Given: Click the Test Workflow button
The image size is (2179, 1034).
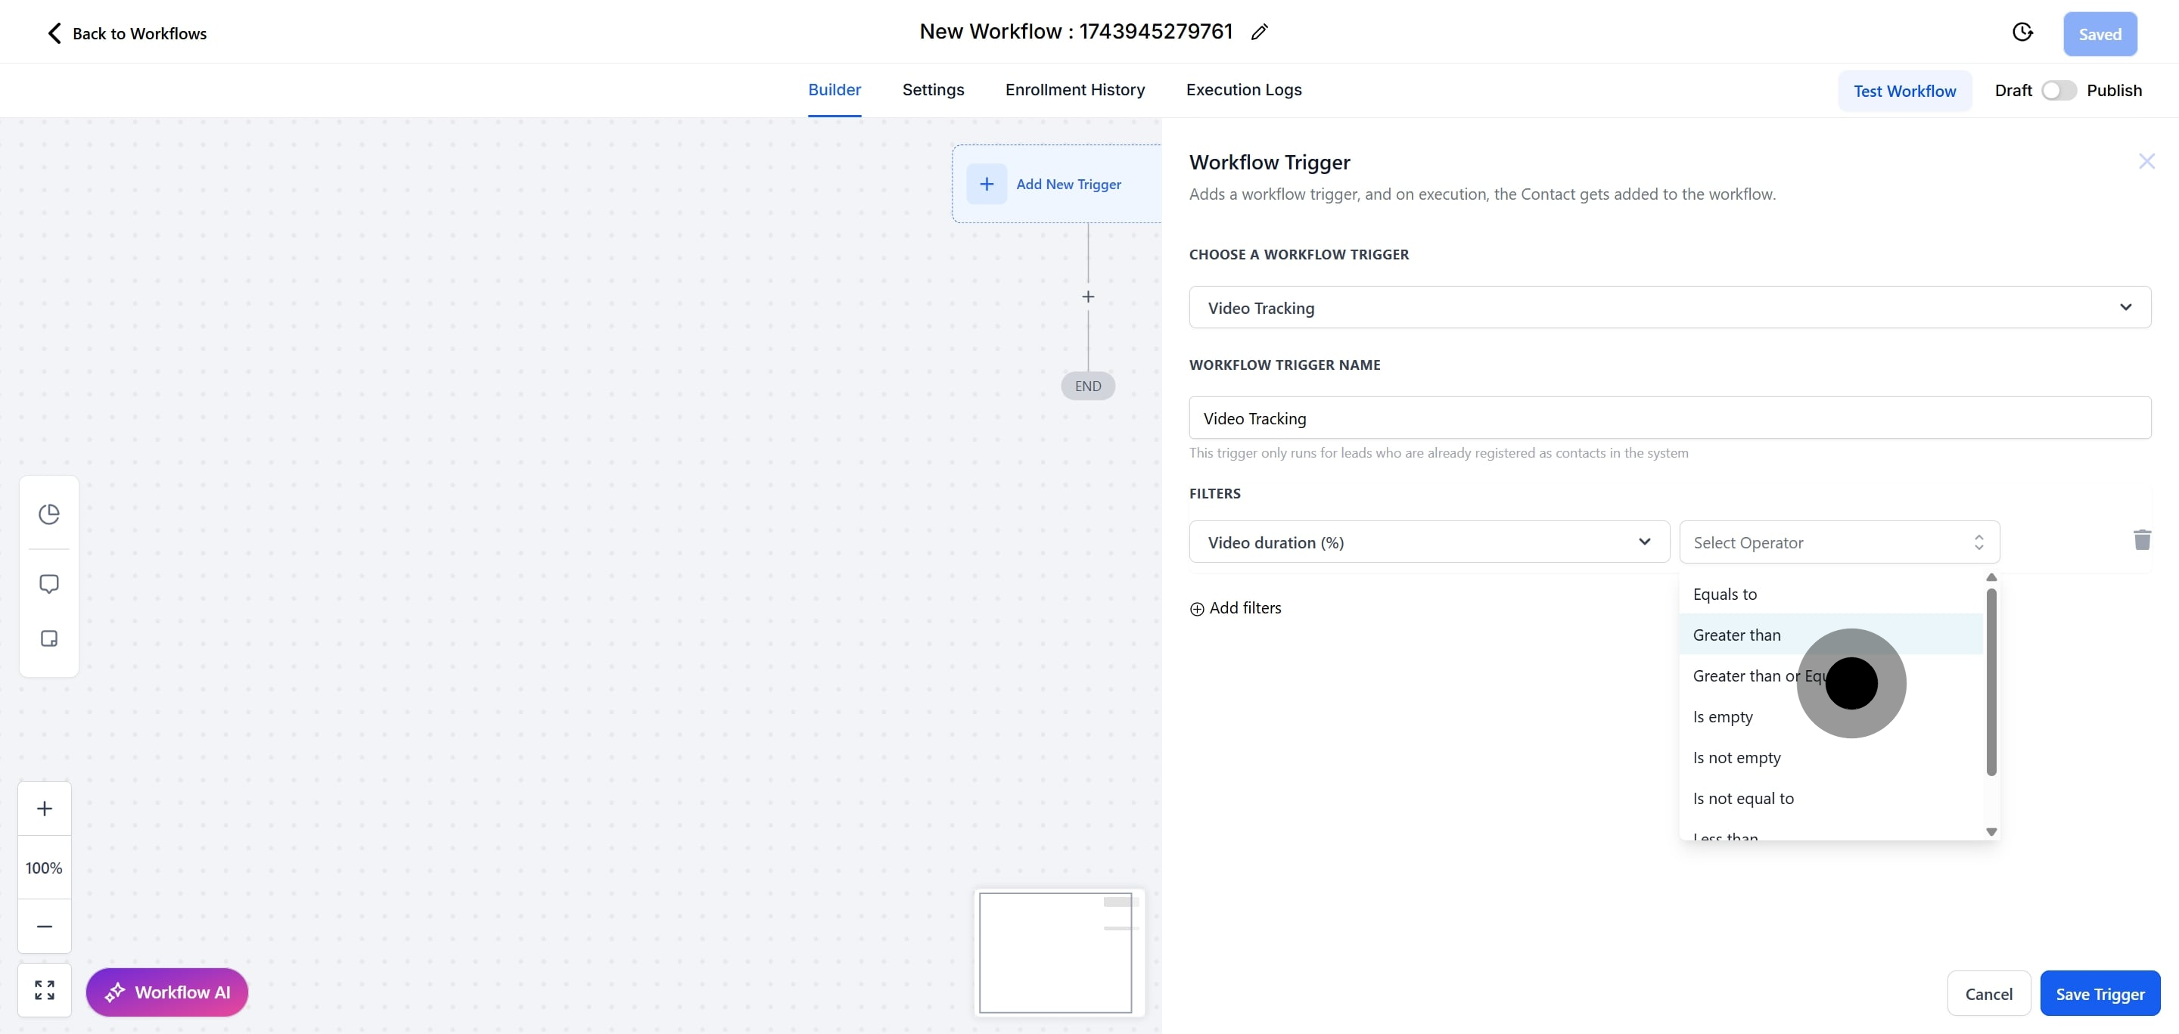Looking at the screenshot, I should 1904,91.
